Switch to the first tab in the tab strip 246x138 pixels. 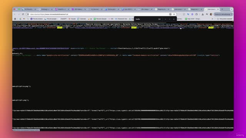point(29,9)
